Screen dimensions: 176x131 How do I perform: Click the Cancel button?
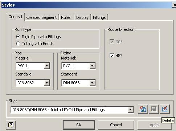[116, 125]
